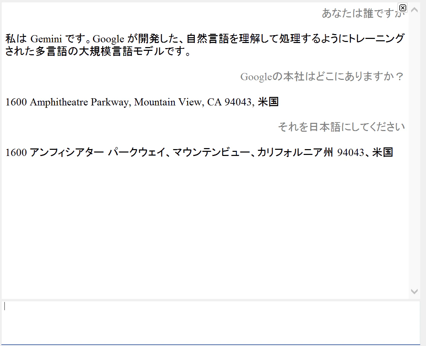This screenshot has width=426, height=346.
Task: Click the scroll-up chevron
Action: click(x=415, y=11)
